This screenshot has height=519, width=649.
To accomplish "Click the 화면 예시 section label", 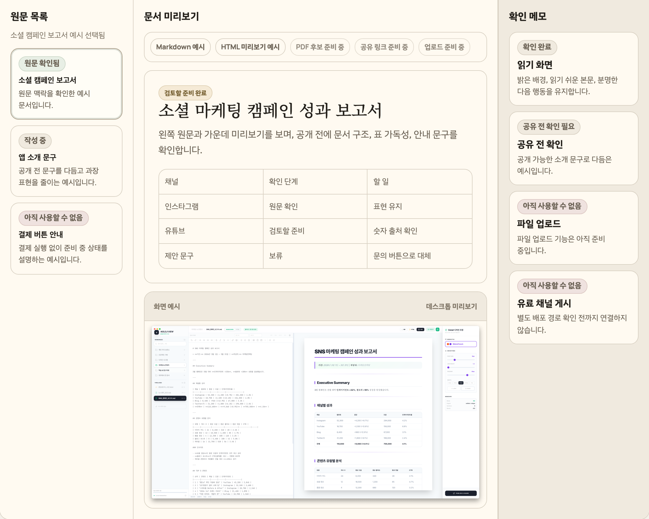I will click(167, 307).
